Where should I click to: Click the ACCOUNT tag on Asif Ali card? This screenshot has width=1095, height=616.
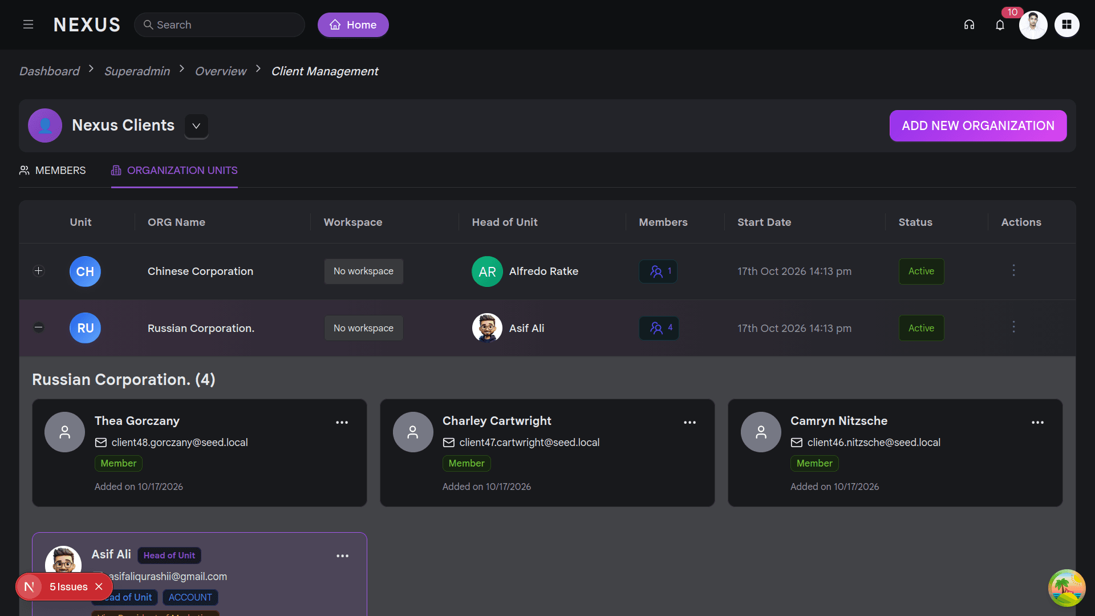click(190, 597)
